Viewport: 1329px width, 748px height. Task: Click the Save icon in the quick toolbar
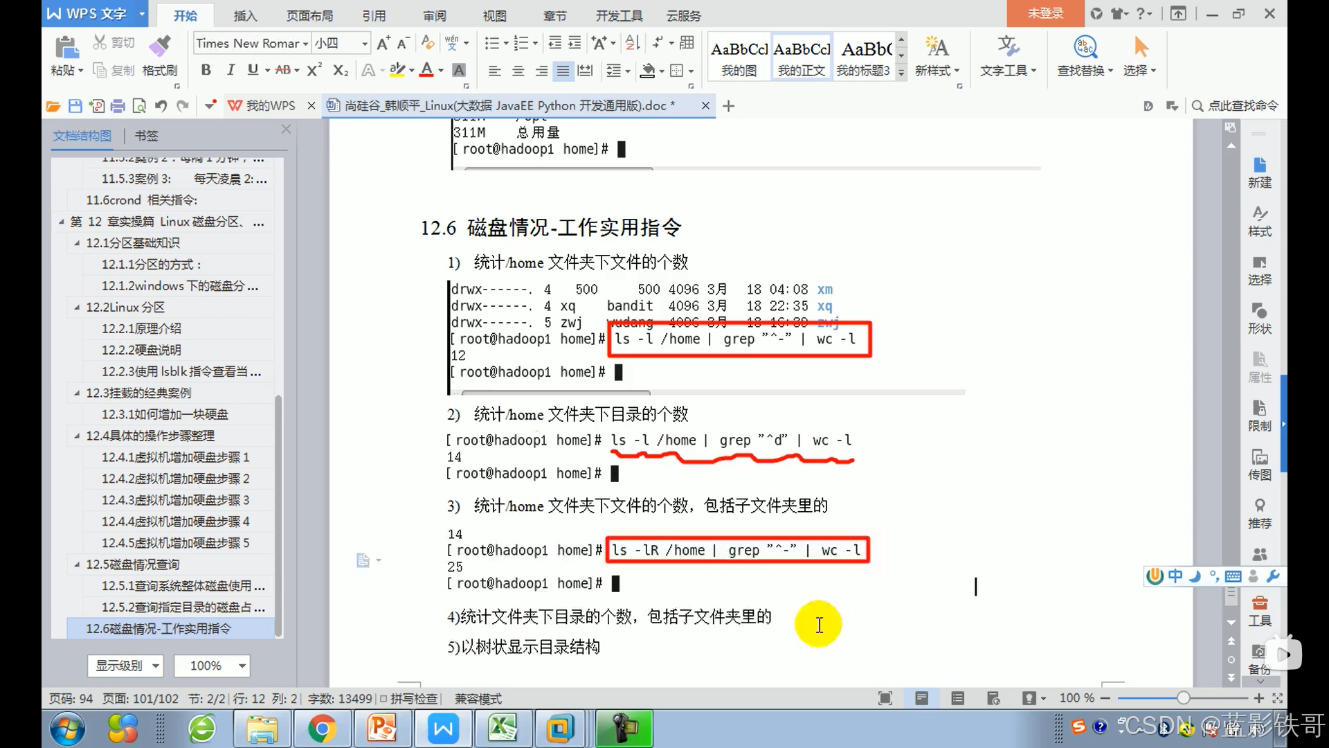coord(75,106)
